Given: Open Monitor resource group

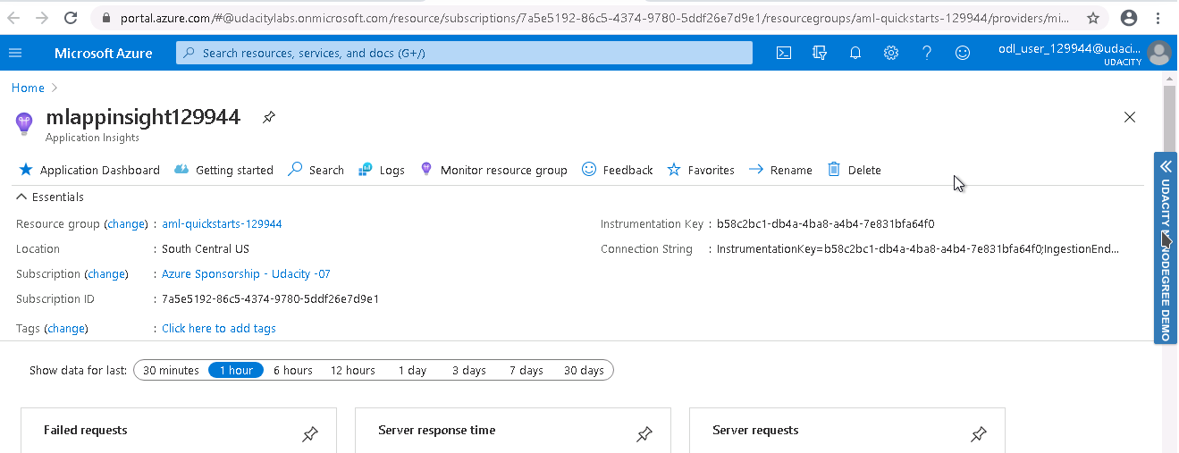Looking at the screenshot, I should (x=493, y=170).
